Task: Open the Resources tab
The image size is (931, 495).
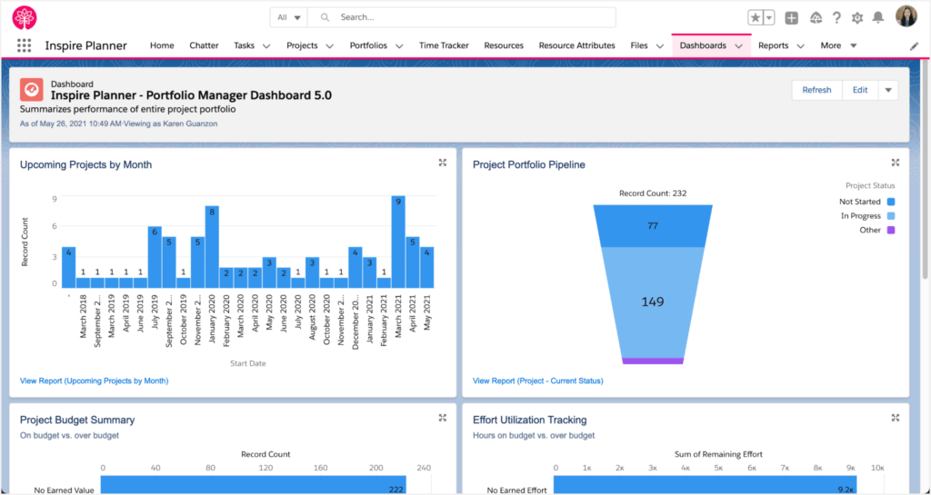Action: click(x=504, y=45)
